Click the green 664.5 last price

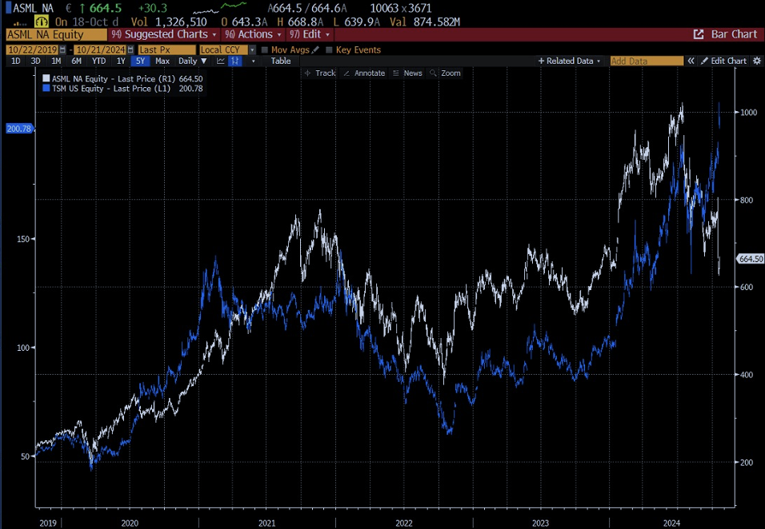click(106, 8)
